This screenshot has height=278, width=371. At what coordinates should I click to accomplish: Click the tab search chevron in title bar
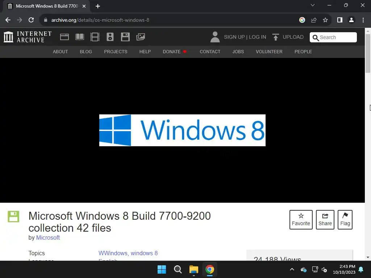point(313,5)
